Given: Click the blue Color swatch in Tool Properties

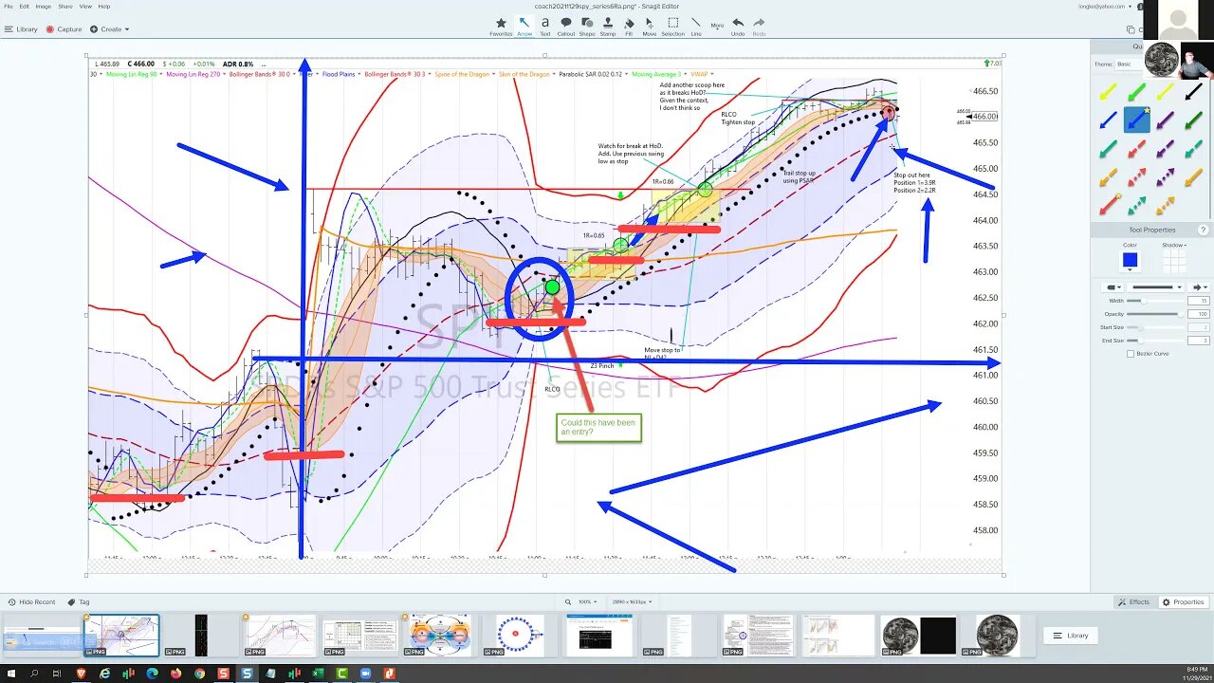Looking at the screenshot, I should point(1129,260).
